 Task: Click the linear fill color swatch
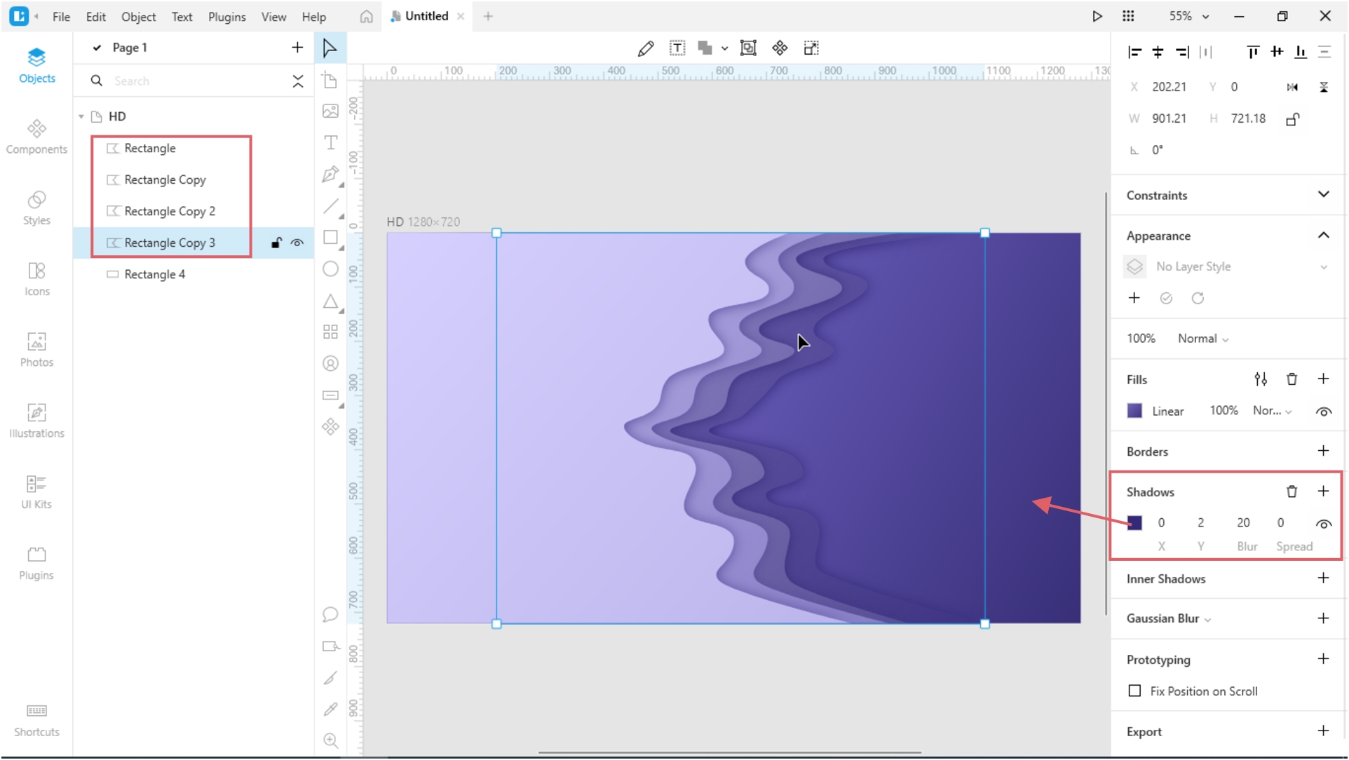[x=1135, y=411]
